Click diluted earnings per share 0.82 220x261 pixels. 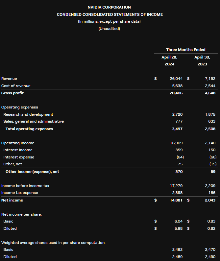(211, 228)
